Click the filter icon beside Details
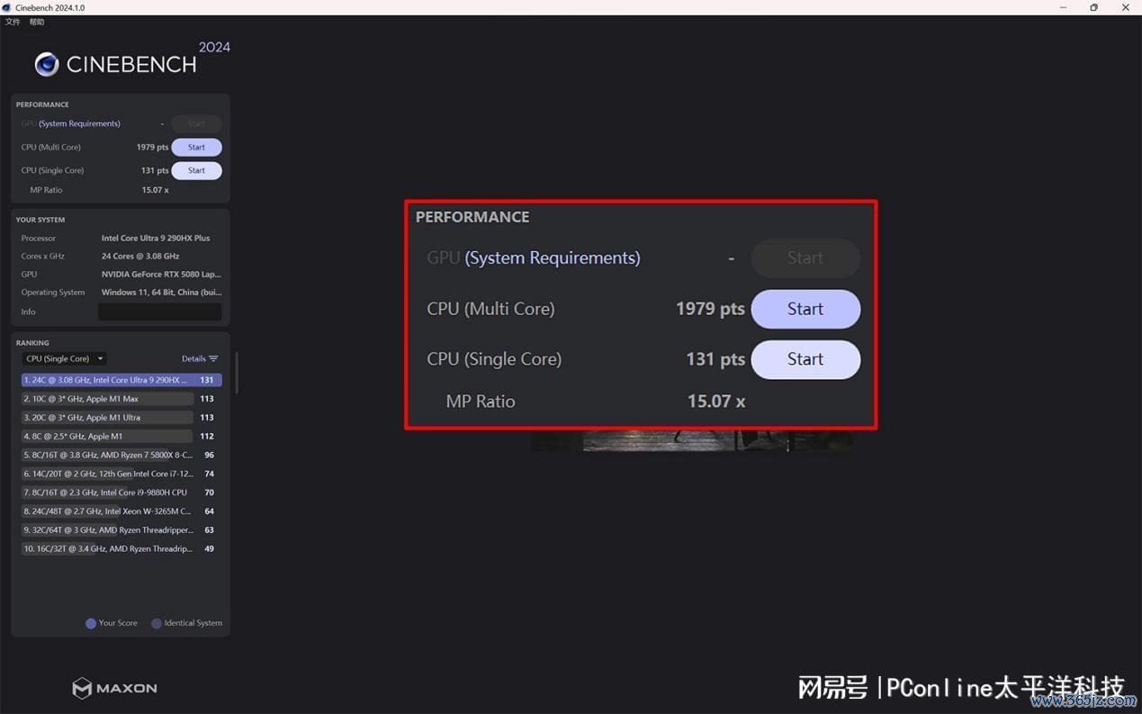This screenshot has width=1142, height=714. 213,358
